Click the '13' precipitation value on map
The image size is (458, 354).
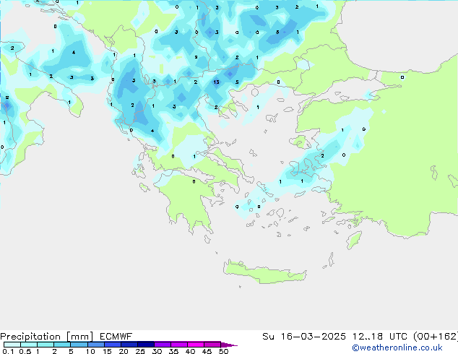tap(216, 82)
